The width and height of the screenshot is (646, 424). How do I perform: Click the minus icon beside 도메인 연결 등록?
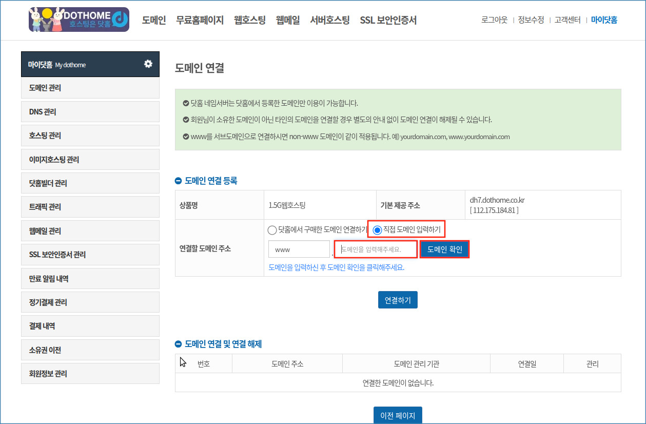[x=179, y=181]
